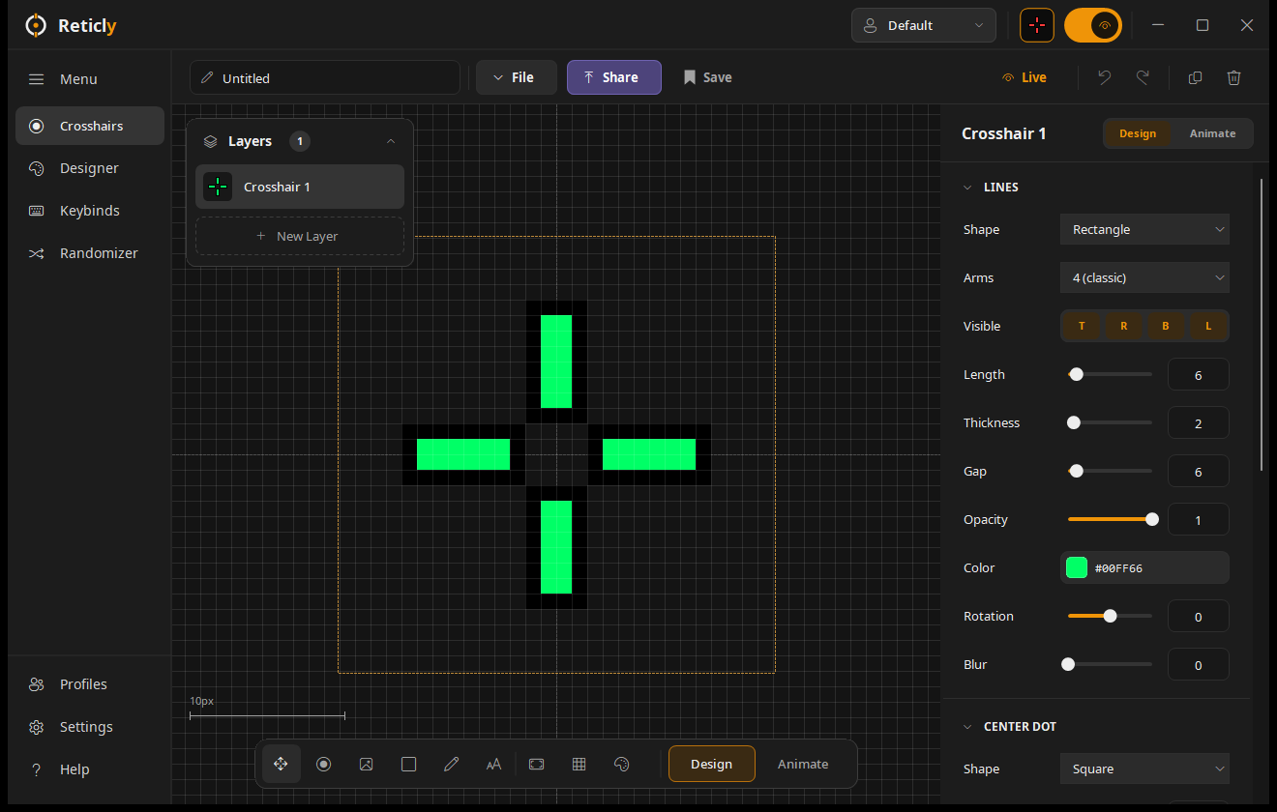Click the Untitled name field
1277x812 pixels.
[325, 77]
